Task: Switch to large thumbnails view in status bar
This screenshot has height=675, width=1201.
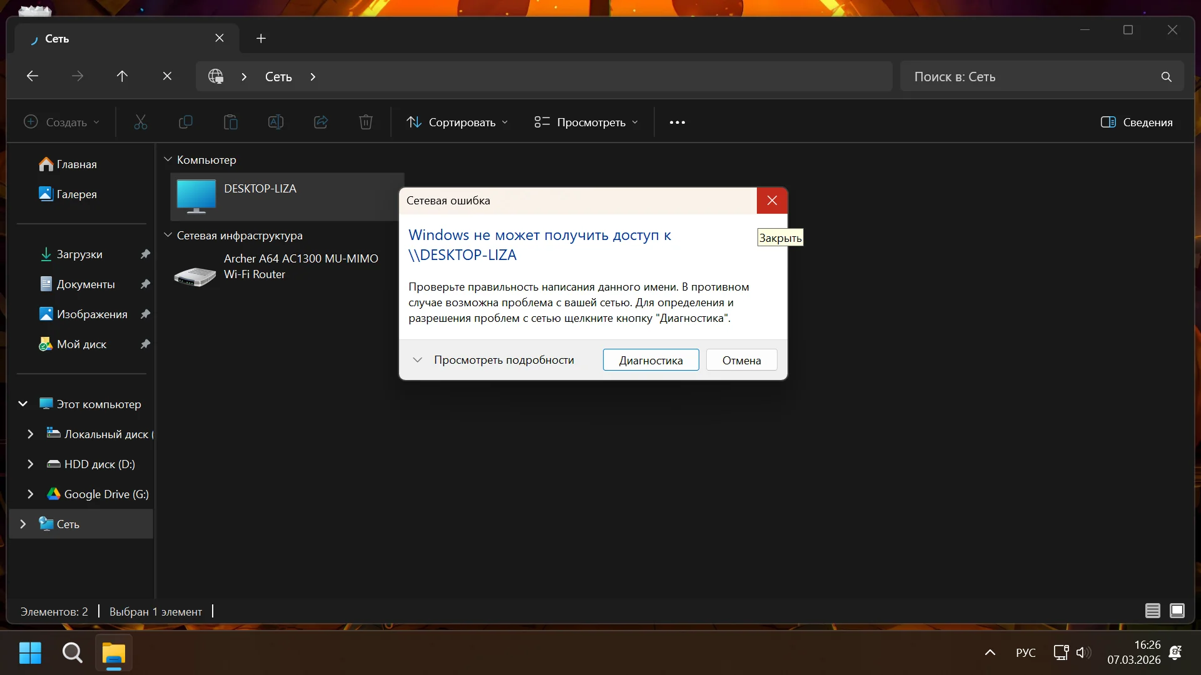Action: pos(1177,611)
